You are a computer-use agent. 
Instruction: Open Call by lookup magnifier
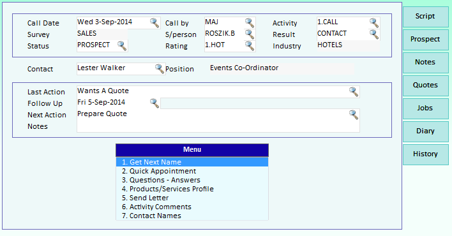click(250, 23)
